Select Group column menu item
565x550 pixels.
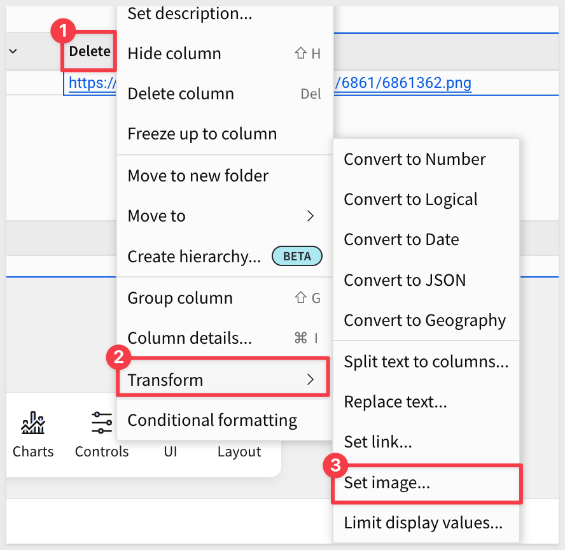pyautogui.click(x=180, y=298)
